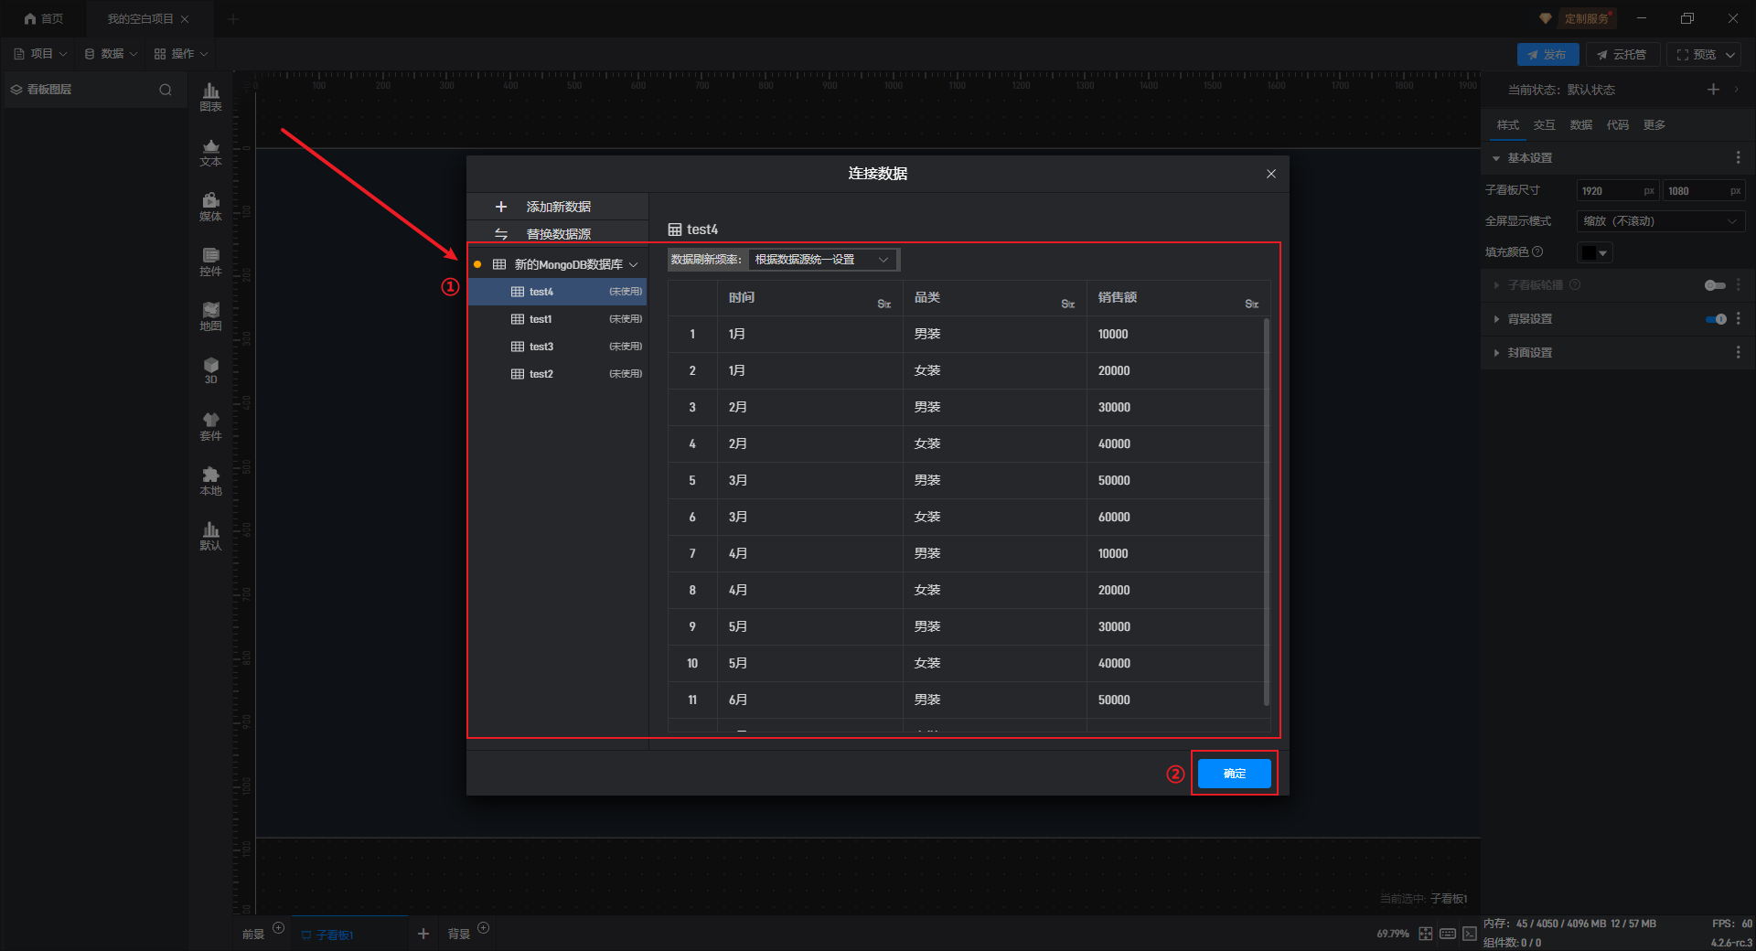Click the 时间 column sort icon
The image size is (1756, 951).
[883, 304]
